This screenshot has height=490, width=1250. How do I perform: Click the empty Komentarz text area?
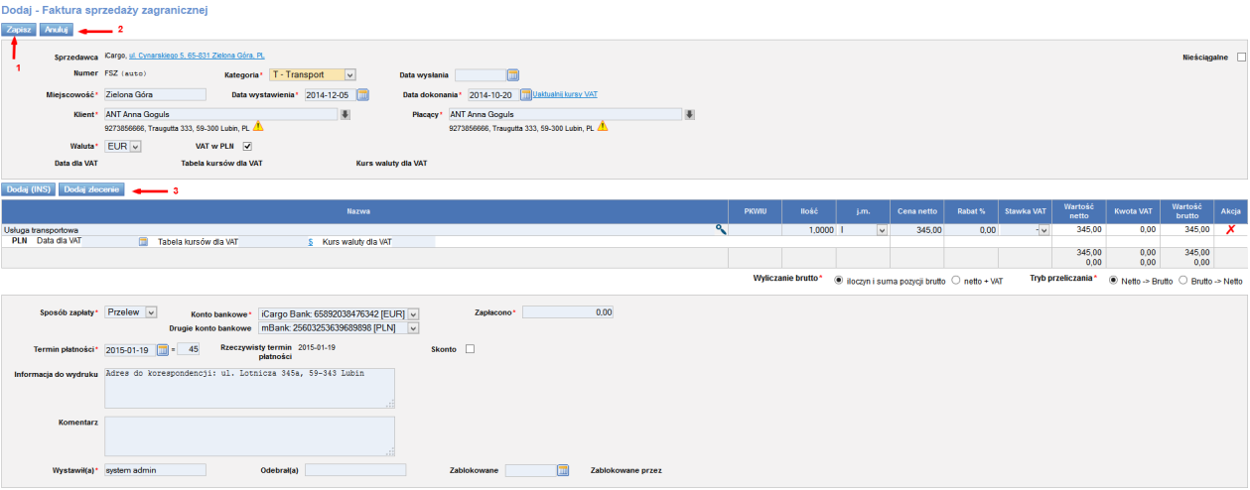(249, 435)
